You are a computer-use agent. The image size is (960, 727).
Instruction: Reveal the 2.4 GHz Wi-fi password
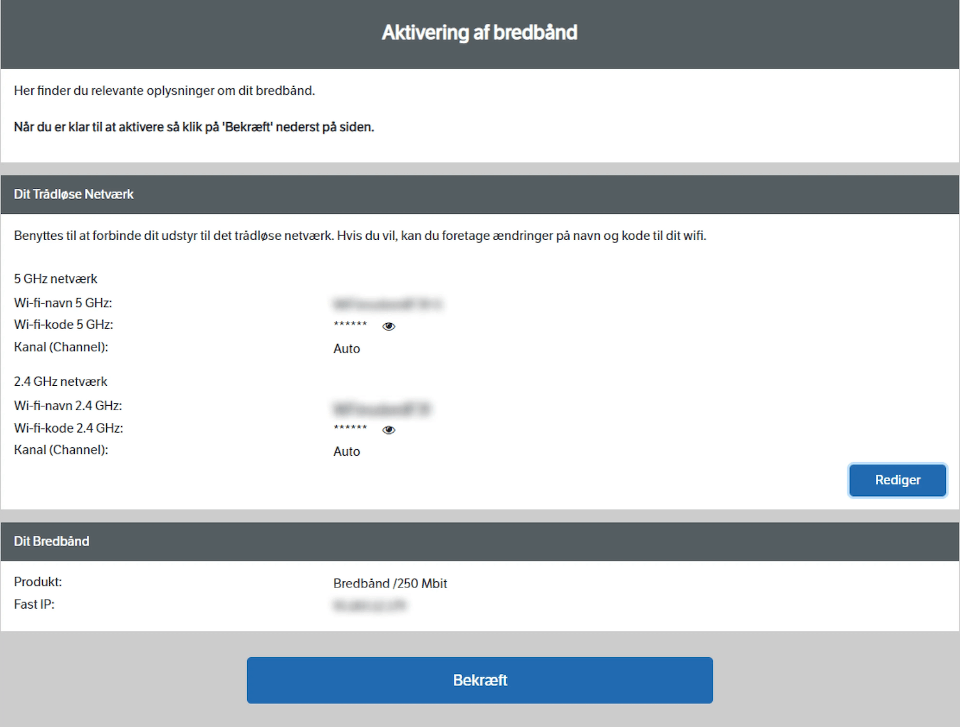pyautogui.click(x=388, y=430)
